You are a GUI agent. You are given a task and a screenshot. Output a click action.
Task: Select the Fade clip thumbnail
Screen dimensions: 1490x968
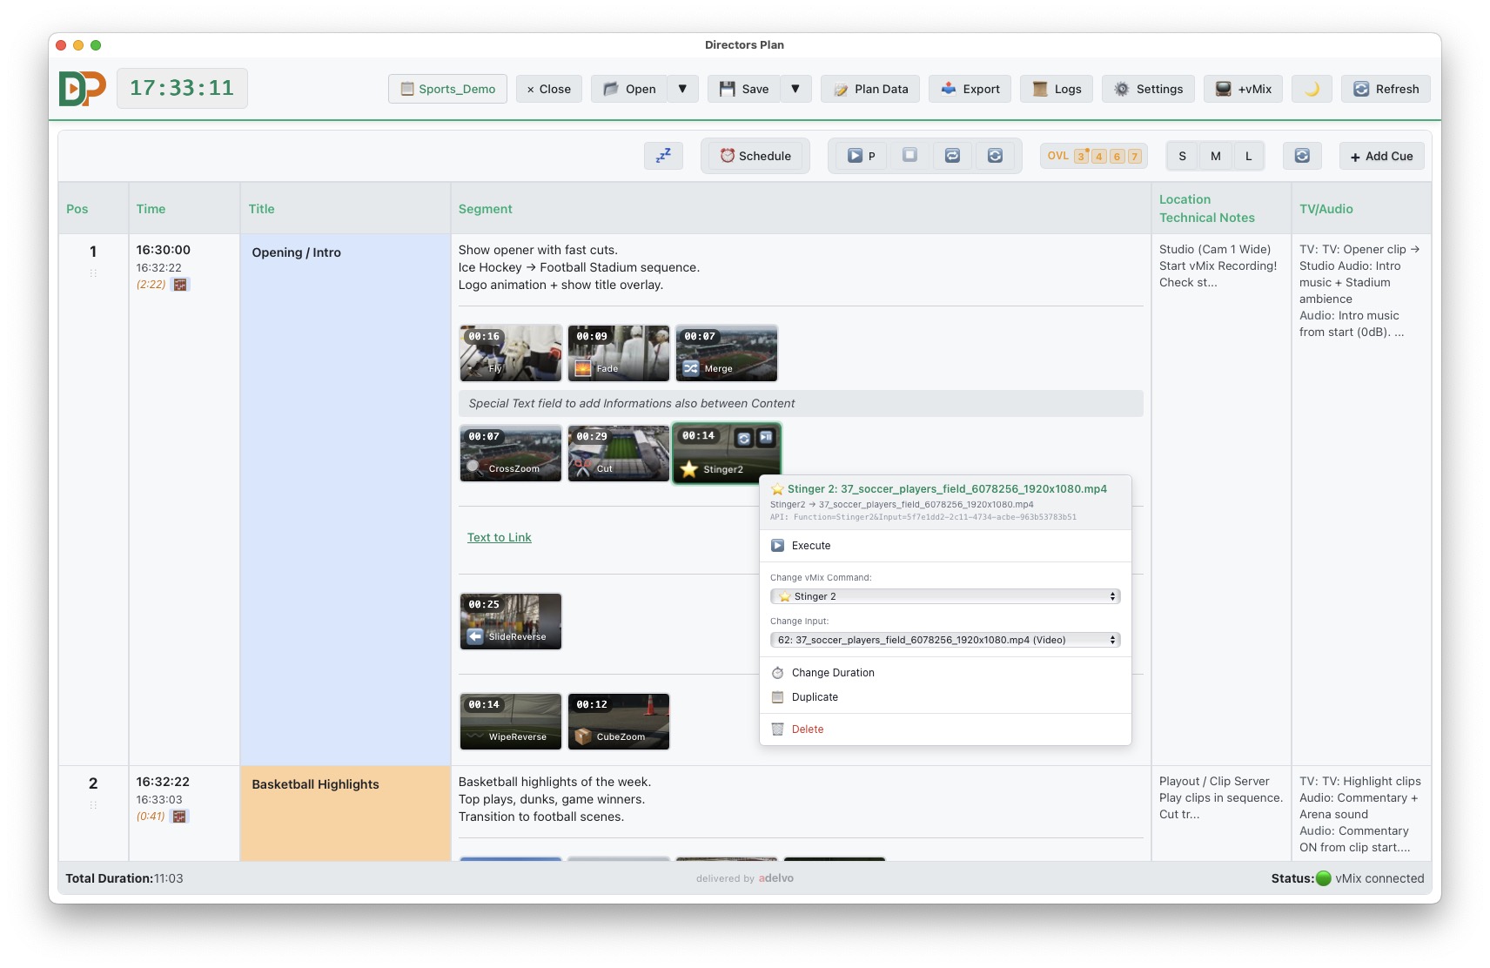point(618,353)
